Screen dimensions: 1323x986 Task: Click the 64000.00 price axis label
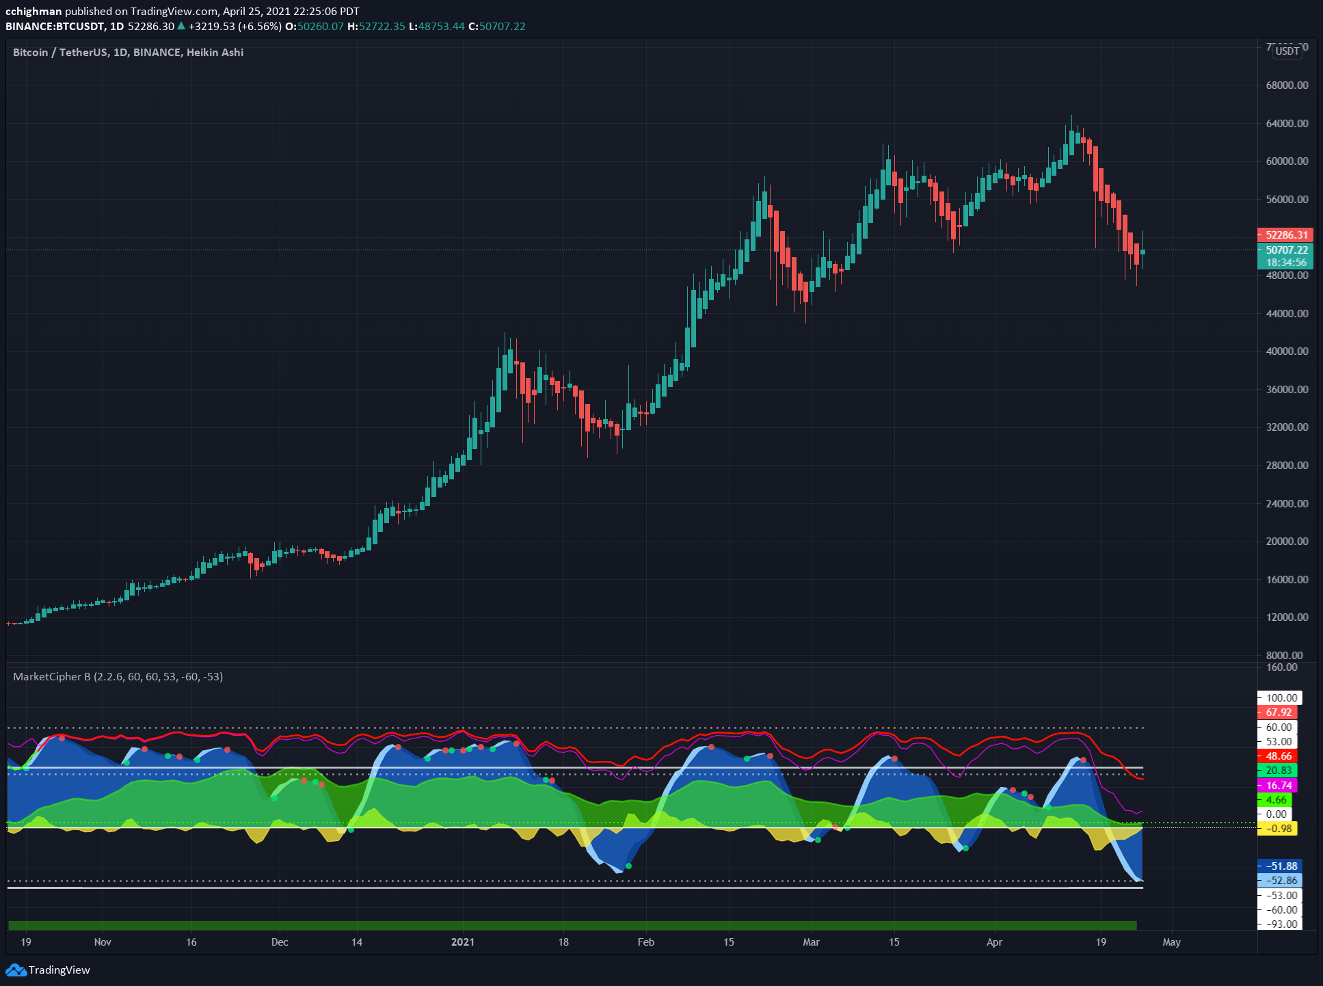coord(1287,124)
